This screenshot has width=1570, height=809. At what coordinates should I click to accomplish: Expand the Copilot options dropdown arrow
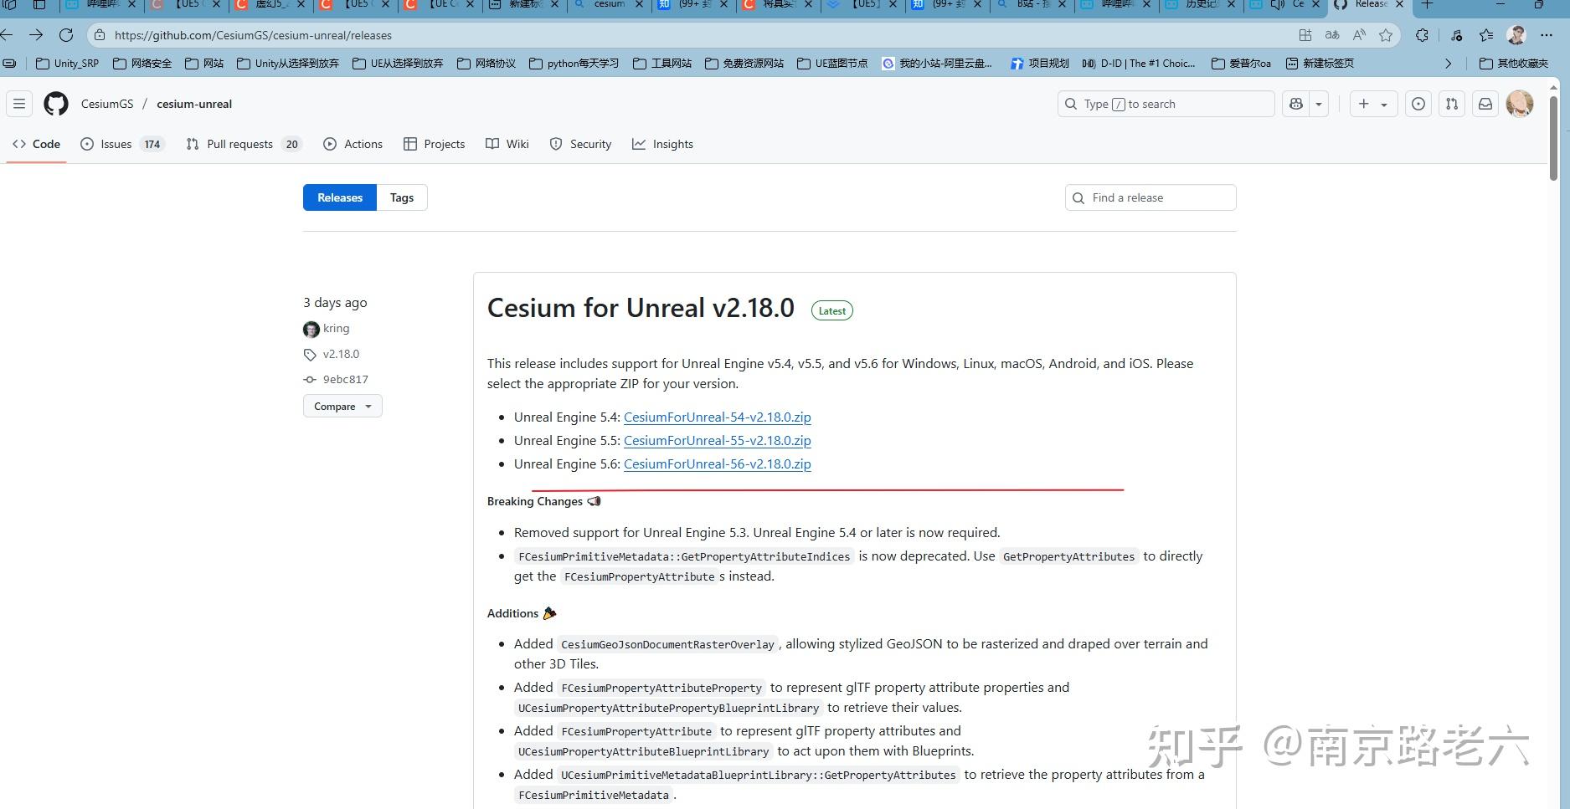tap(1319, 104)
